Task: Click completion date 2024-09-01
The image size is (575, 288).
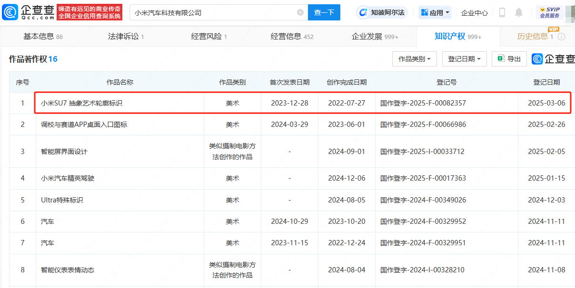Action: pyautogui.click(x=347, y=152)
